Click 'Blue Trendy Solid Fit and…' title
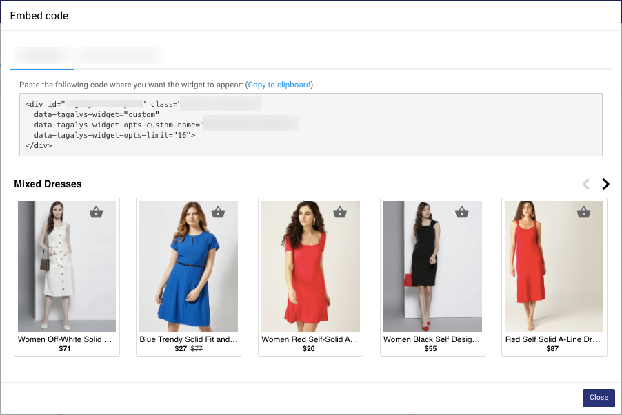This screenshot has height=415, width=622. click(x=188, y=339)
